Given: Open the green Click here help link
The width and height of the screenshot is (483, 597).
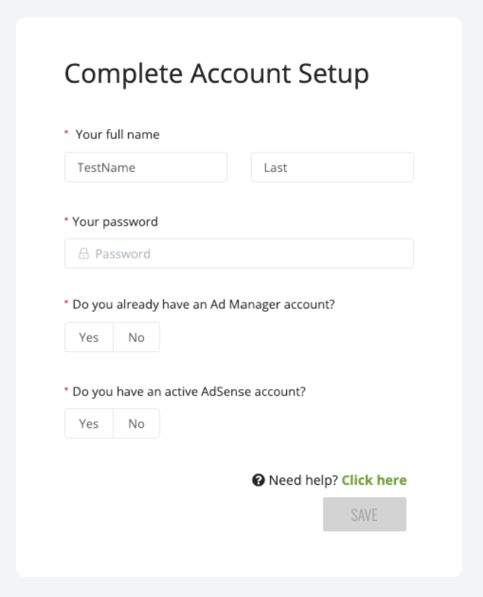Looking at the screenshot, I should 374,481.
